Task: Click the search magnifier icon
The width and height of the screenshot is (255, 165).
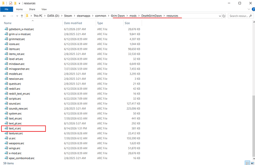Action: pyautogui.click(x=251, y=16)
